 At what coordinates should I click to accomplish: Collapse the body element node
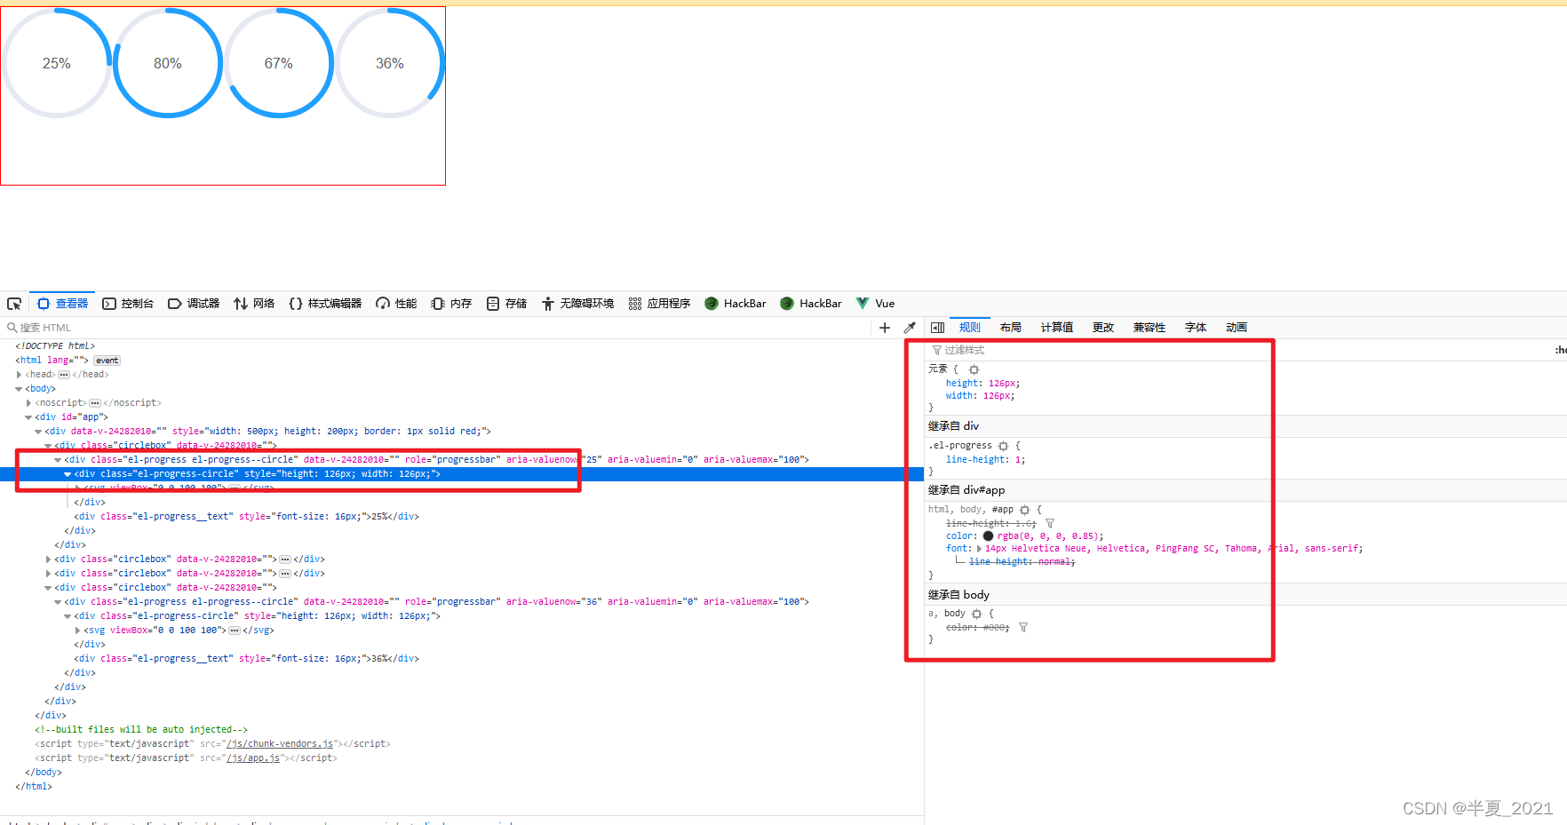pos(19,389)
